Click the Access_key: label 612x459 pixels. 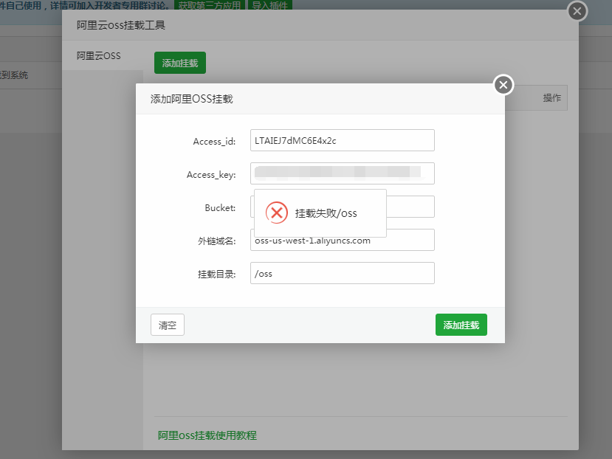(211, 174)
